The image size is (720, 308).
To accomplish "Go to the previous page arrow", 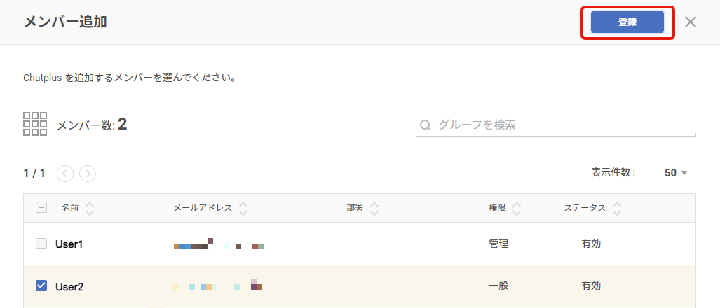I will 65,174.
